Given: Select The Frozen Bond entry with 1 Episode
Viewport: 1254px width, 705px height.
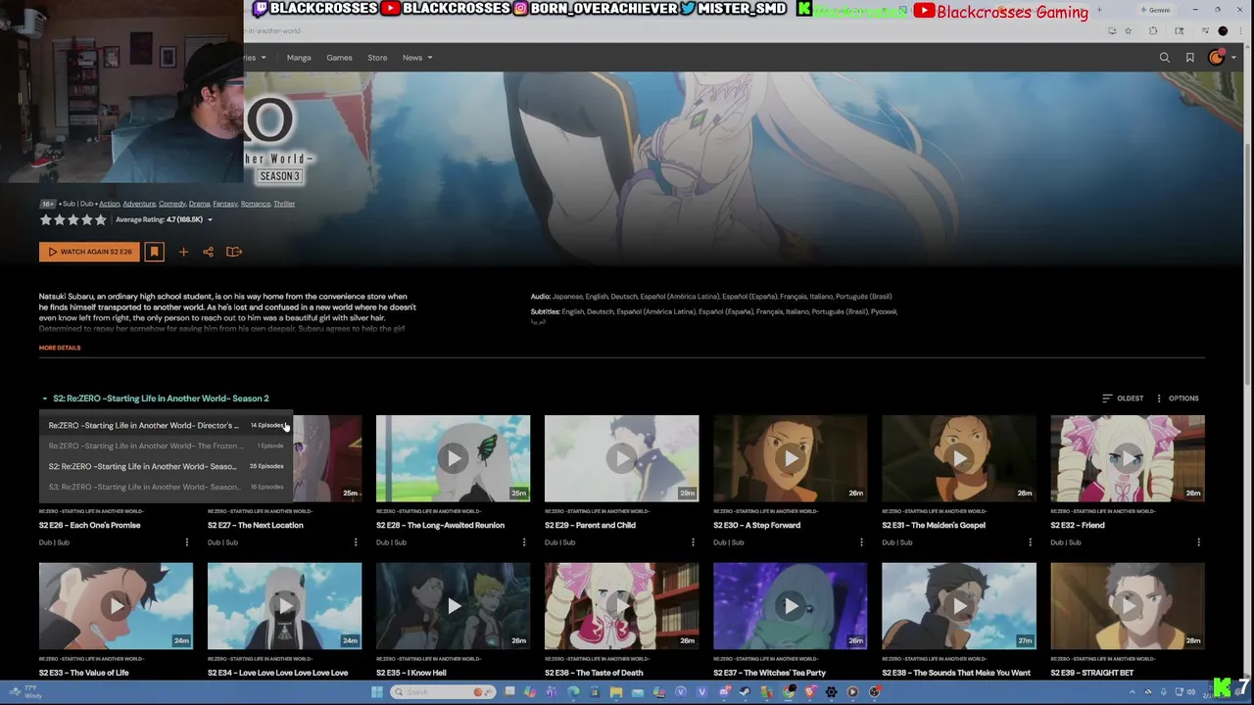Looking at the screenshot, I should pos(166,446).
